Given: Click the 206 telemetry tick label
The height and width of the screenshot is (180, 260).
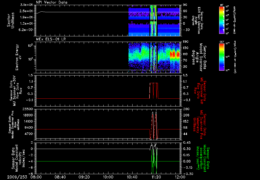Looking at the screenshot, I should tap(186, 115).
